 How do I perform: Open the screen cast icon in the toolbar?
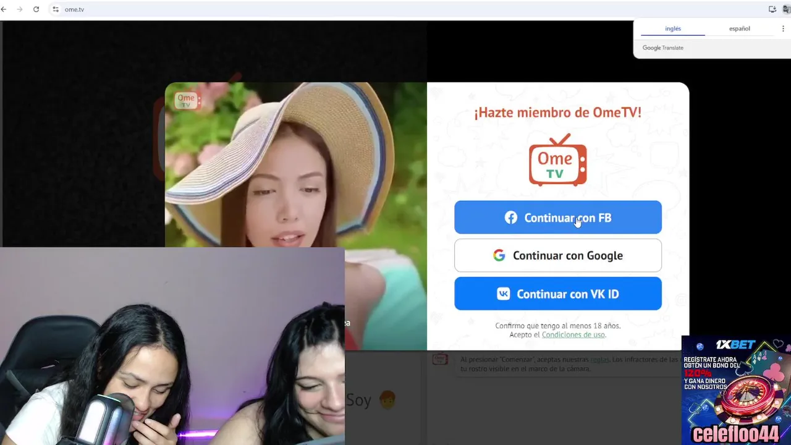click(772, 9)
